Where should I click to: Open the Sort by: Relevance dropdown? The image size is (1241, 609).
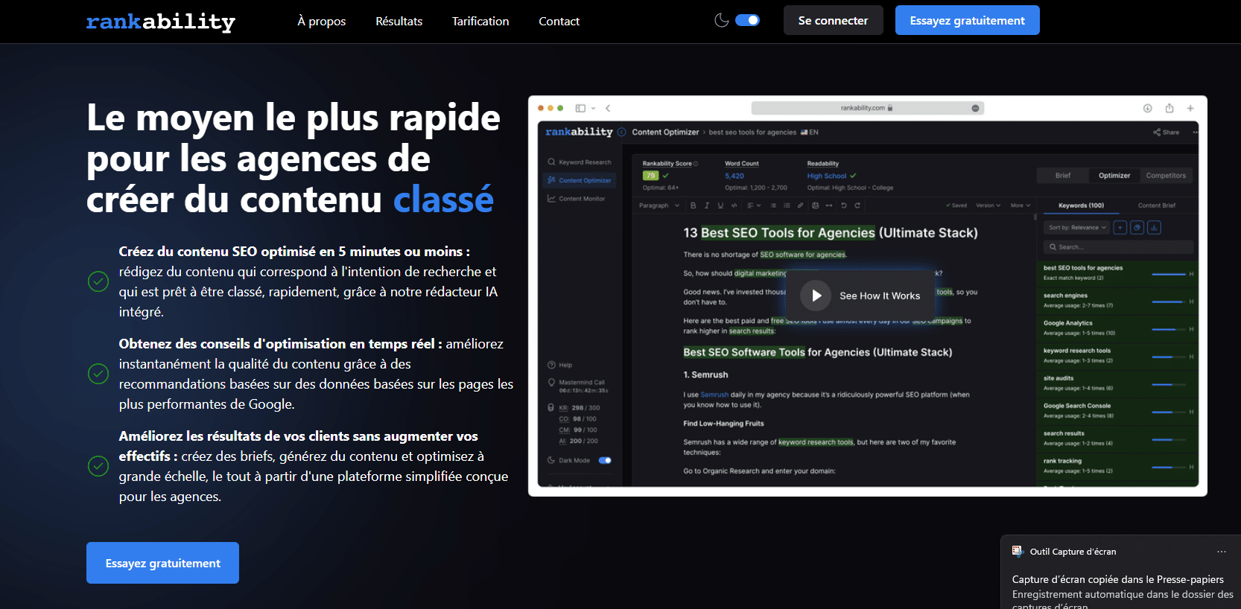click(1077, 228)
